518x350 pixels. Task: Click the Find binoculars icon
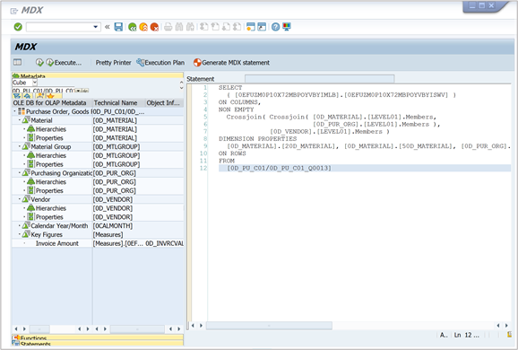179,27
